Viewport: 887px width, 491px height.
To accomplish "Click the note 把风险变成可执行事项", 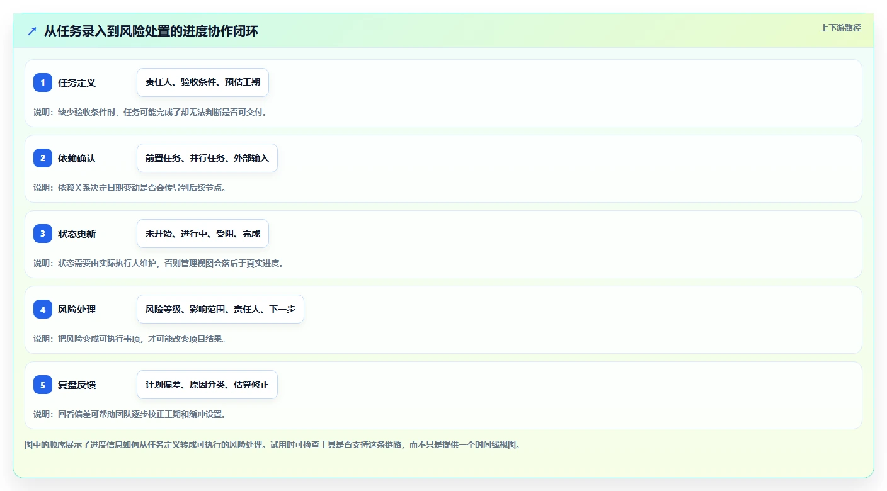I will click(130, 339).
